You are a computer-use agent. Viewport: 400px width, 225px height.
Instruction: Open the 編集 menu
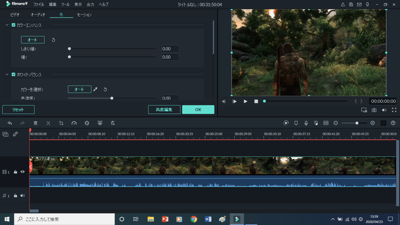pos(53,5)
